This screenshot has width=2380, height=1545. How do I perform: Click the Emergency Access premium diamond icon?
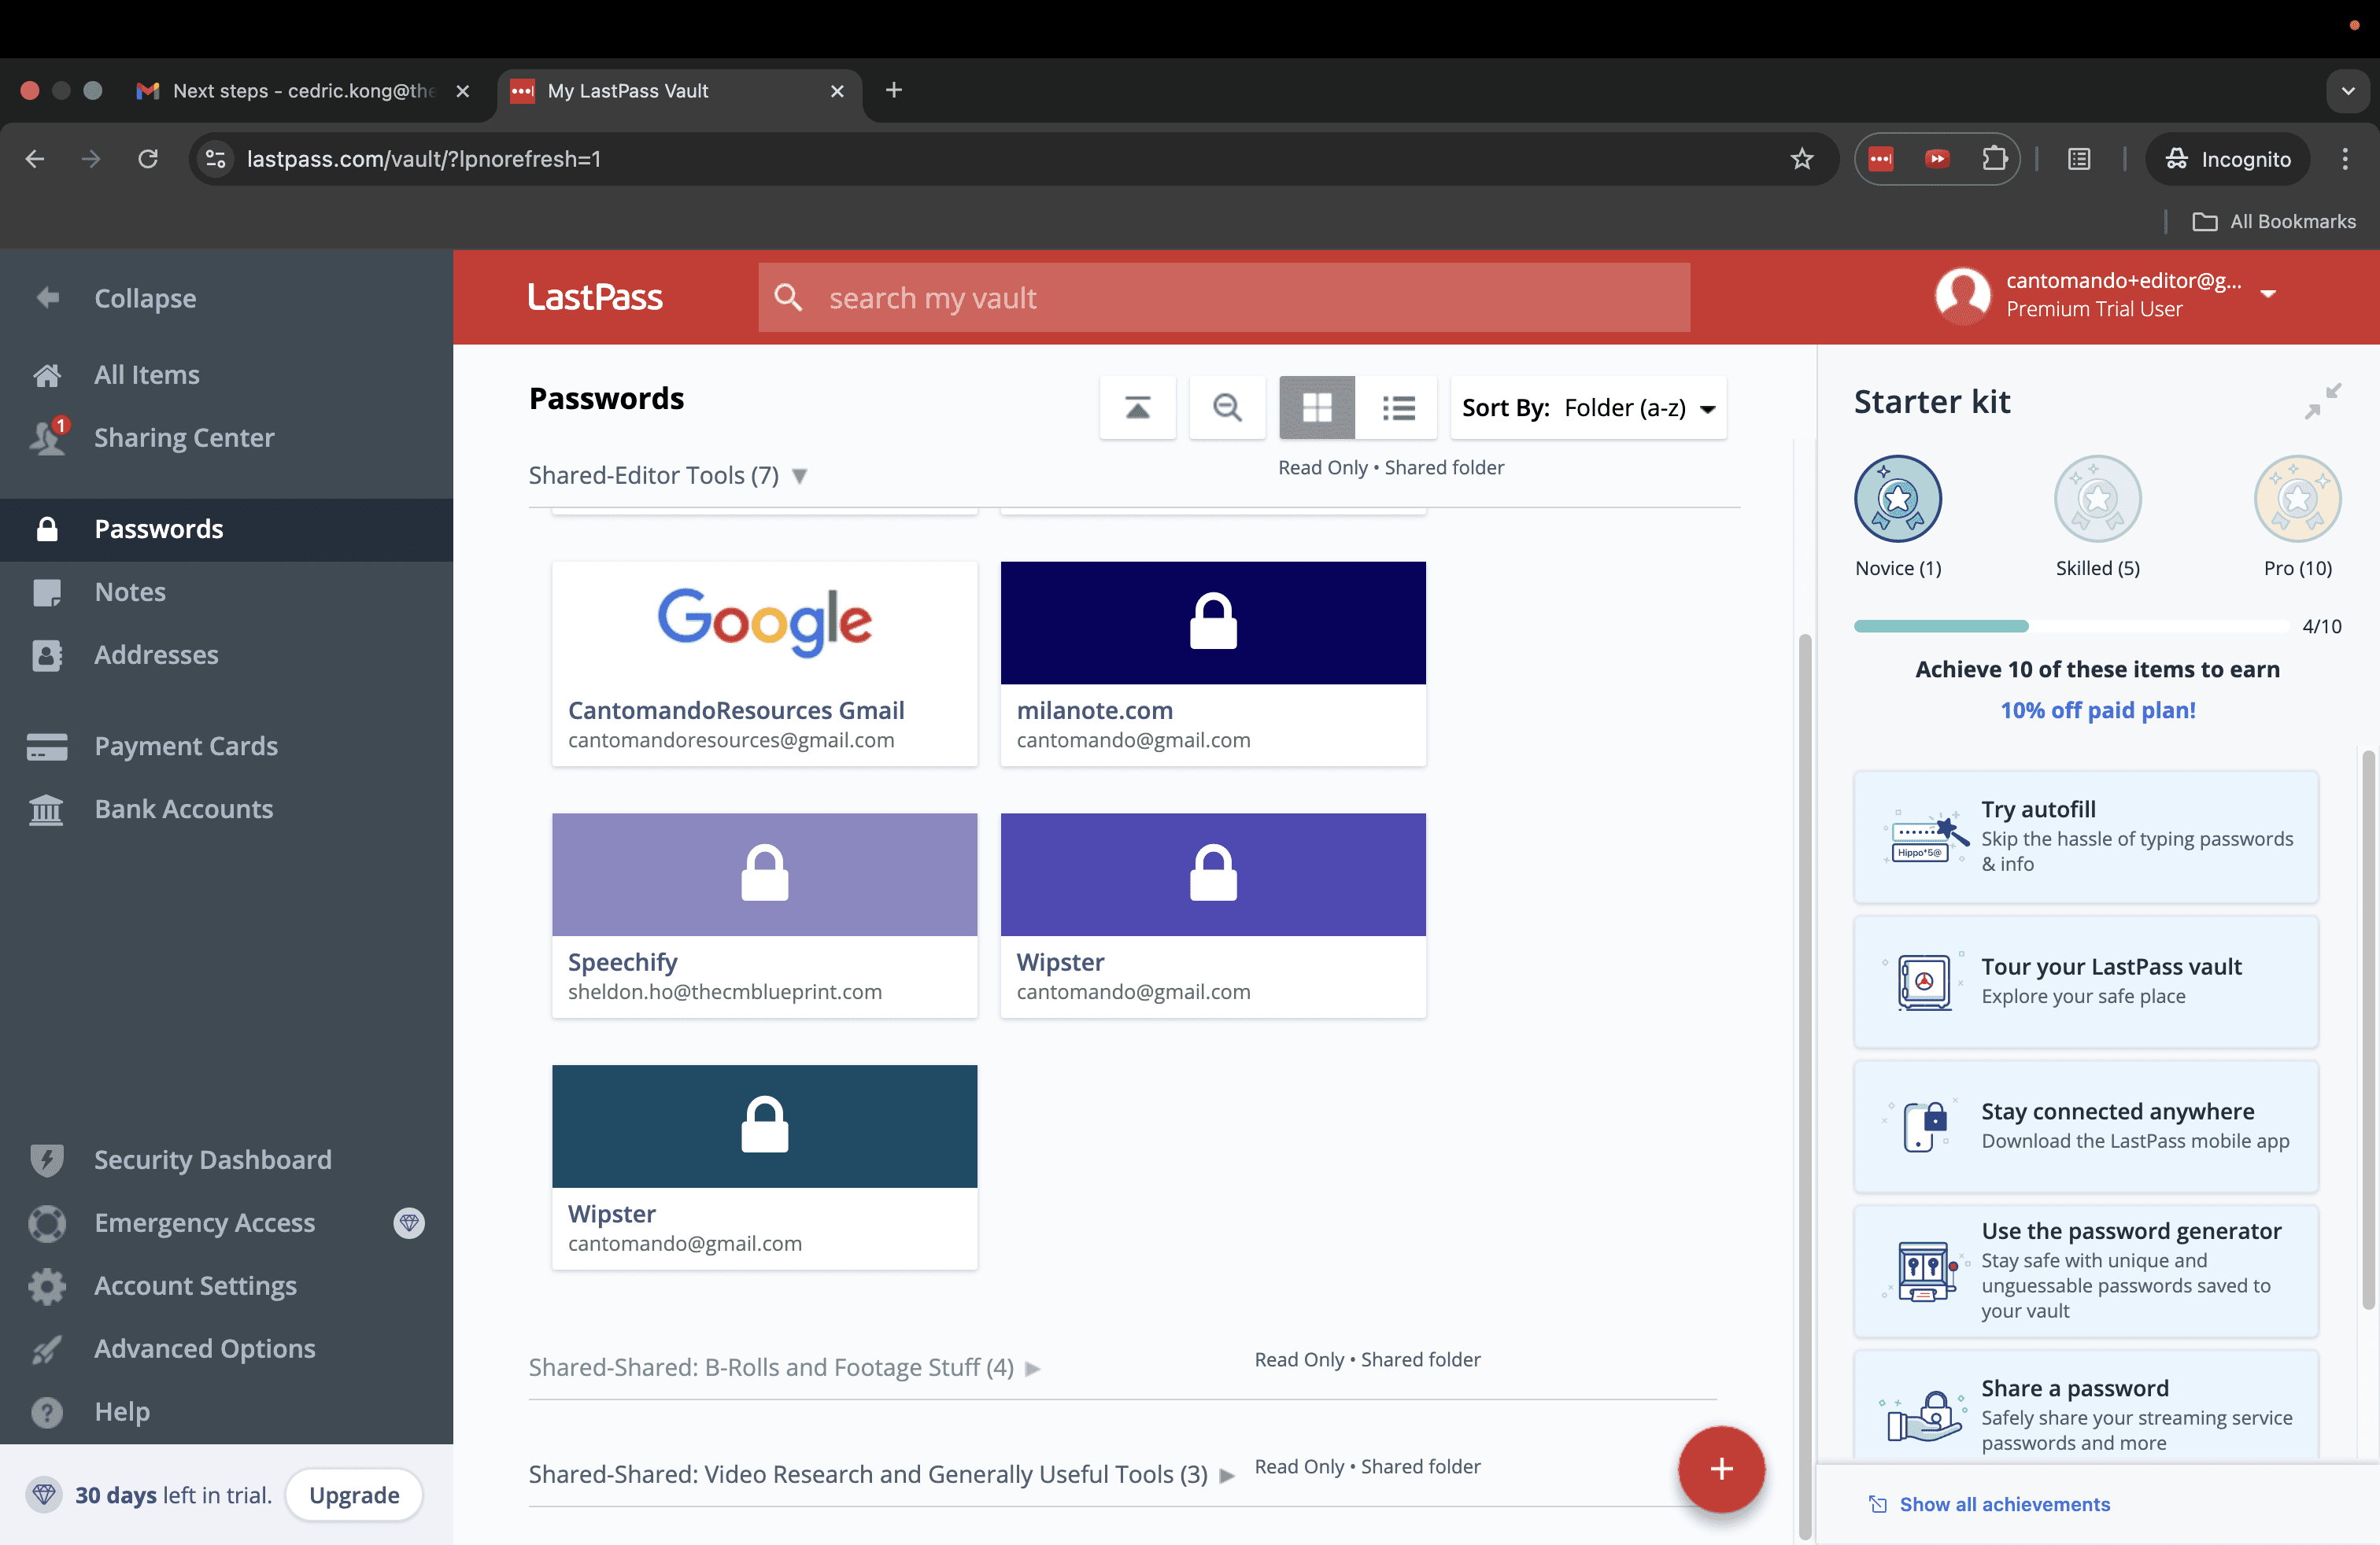pyautogui.click(x=409, y=1222)
